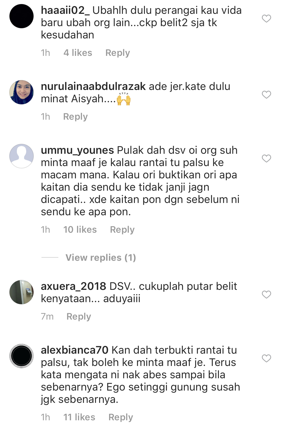288x429 pixels.
Task: View the 11 likes on alexbianca70's comment
Action: click(79, 417)
